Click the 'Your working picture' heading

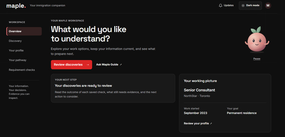(200, 81)
